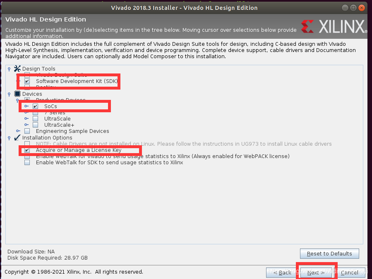This screenshot has width=372, height=279.
Task: Click the Vivado HL Design Edition heading
Action: point(46,19)
